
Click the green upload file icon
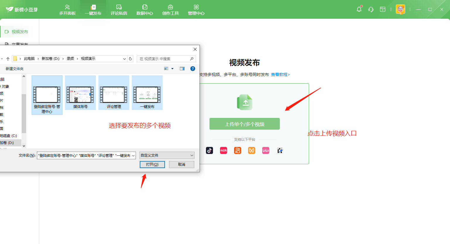point(245,102)
